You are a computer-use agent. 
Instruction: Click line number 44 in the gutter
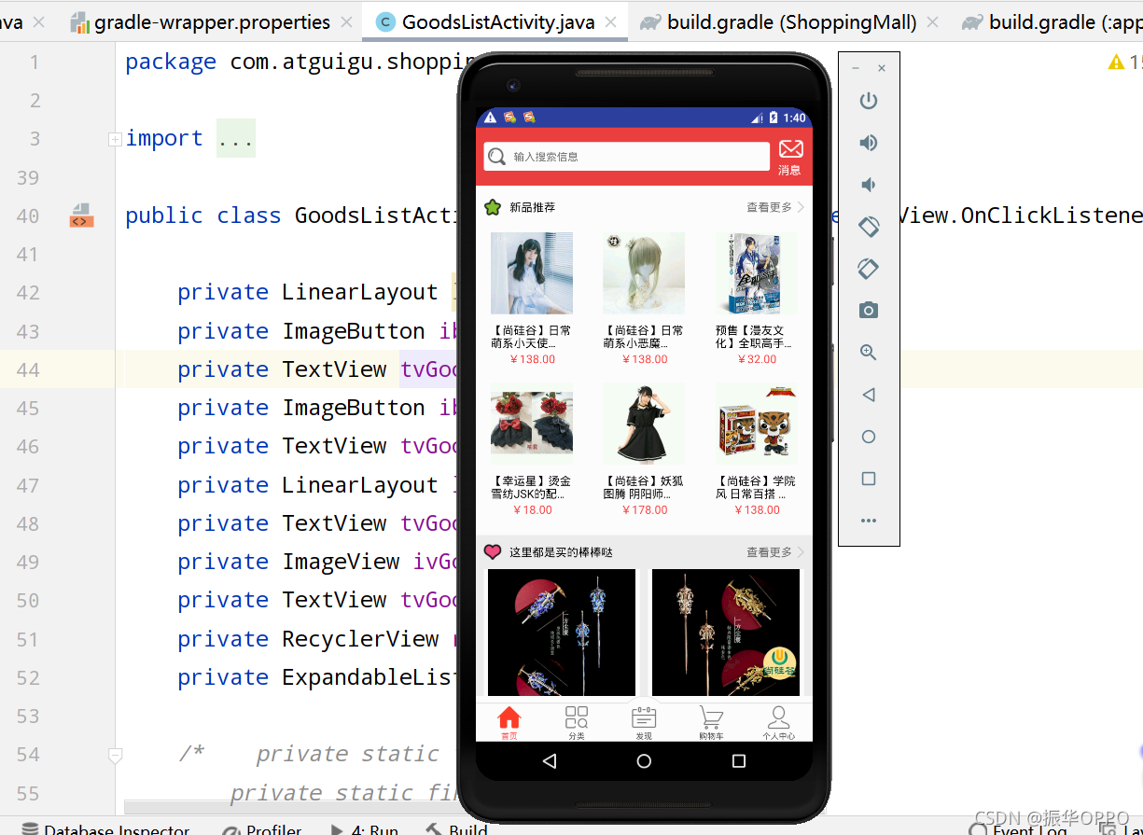(x=28, y=369)
